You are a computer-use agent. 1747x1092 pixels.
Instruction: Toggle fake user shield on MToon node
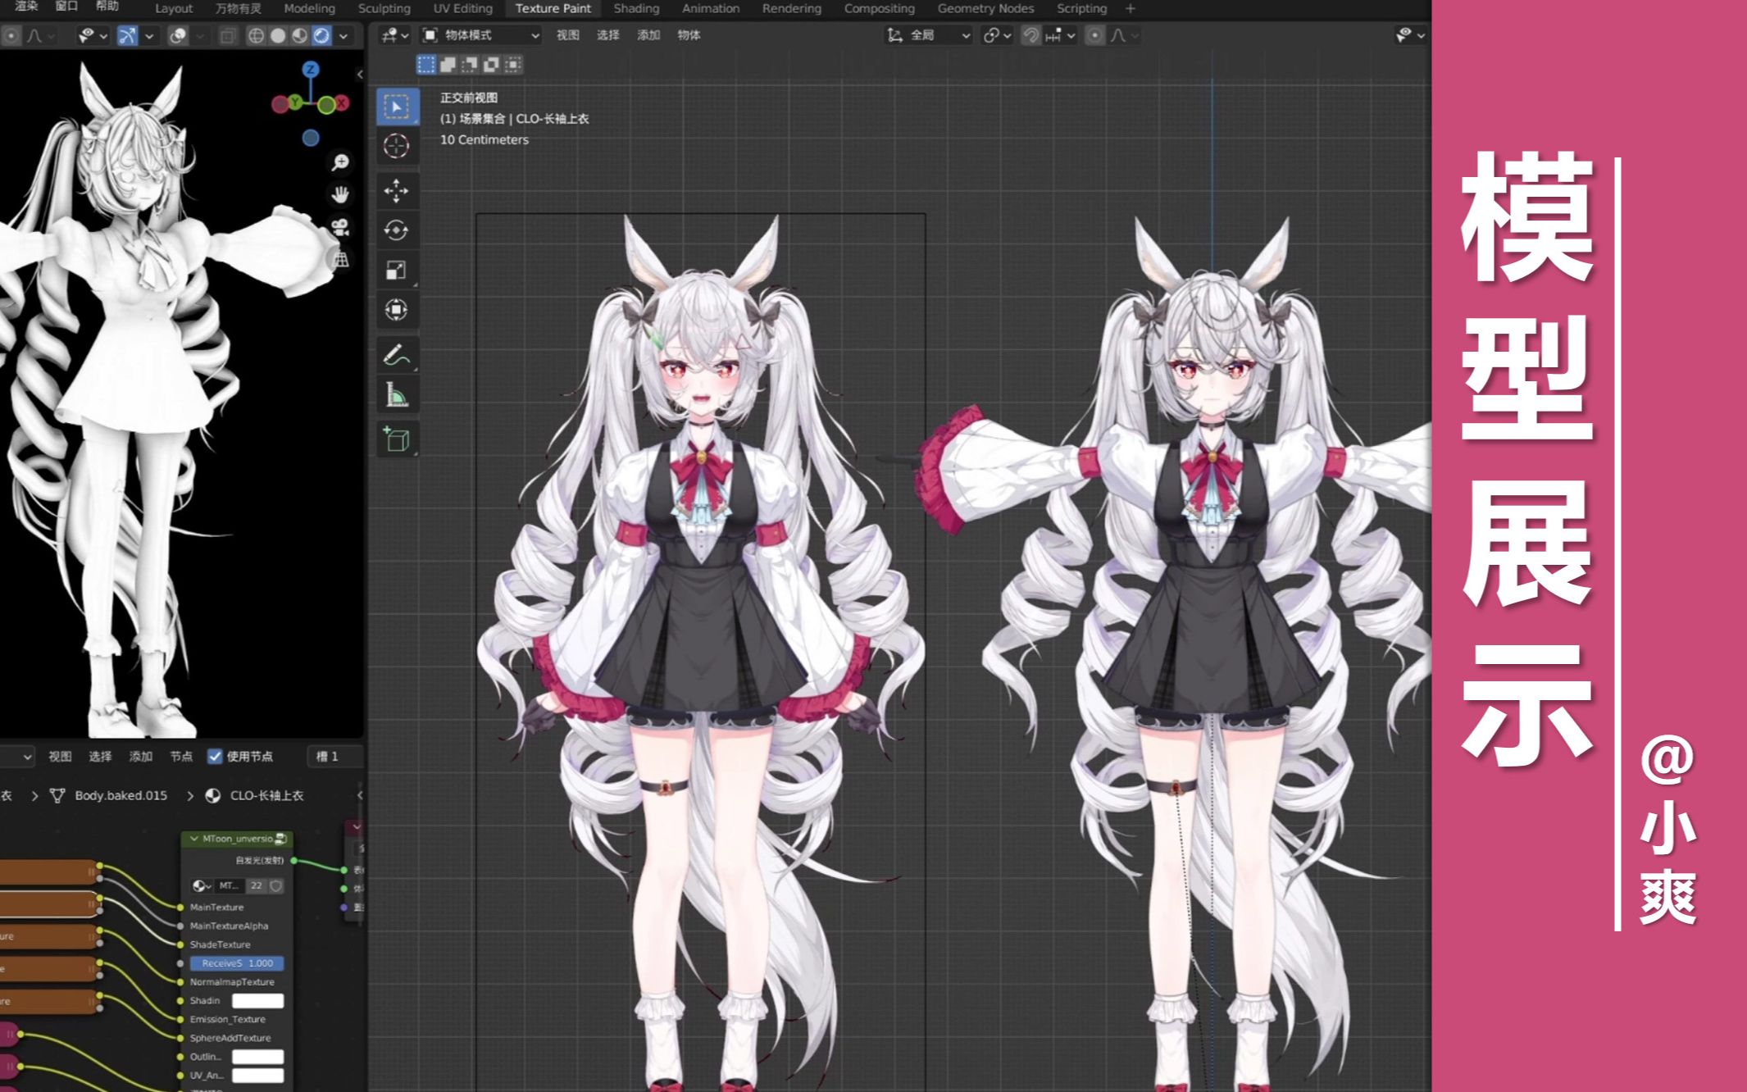(276, 886)
